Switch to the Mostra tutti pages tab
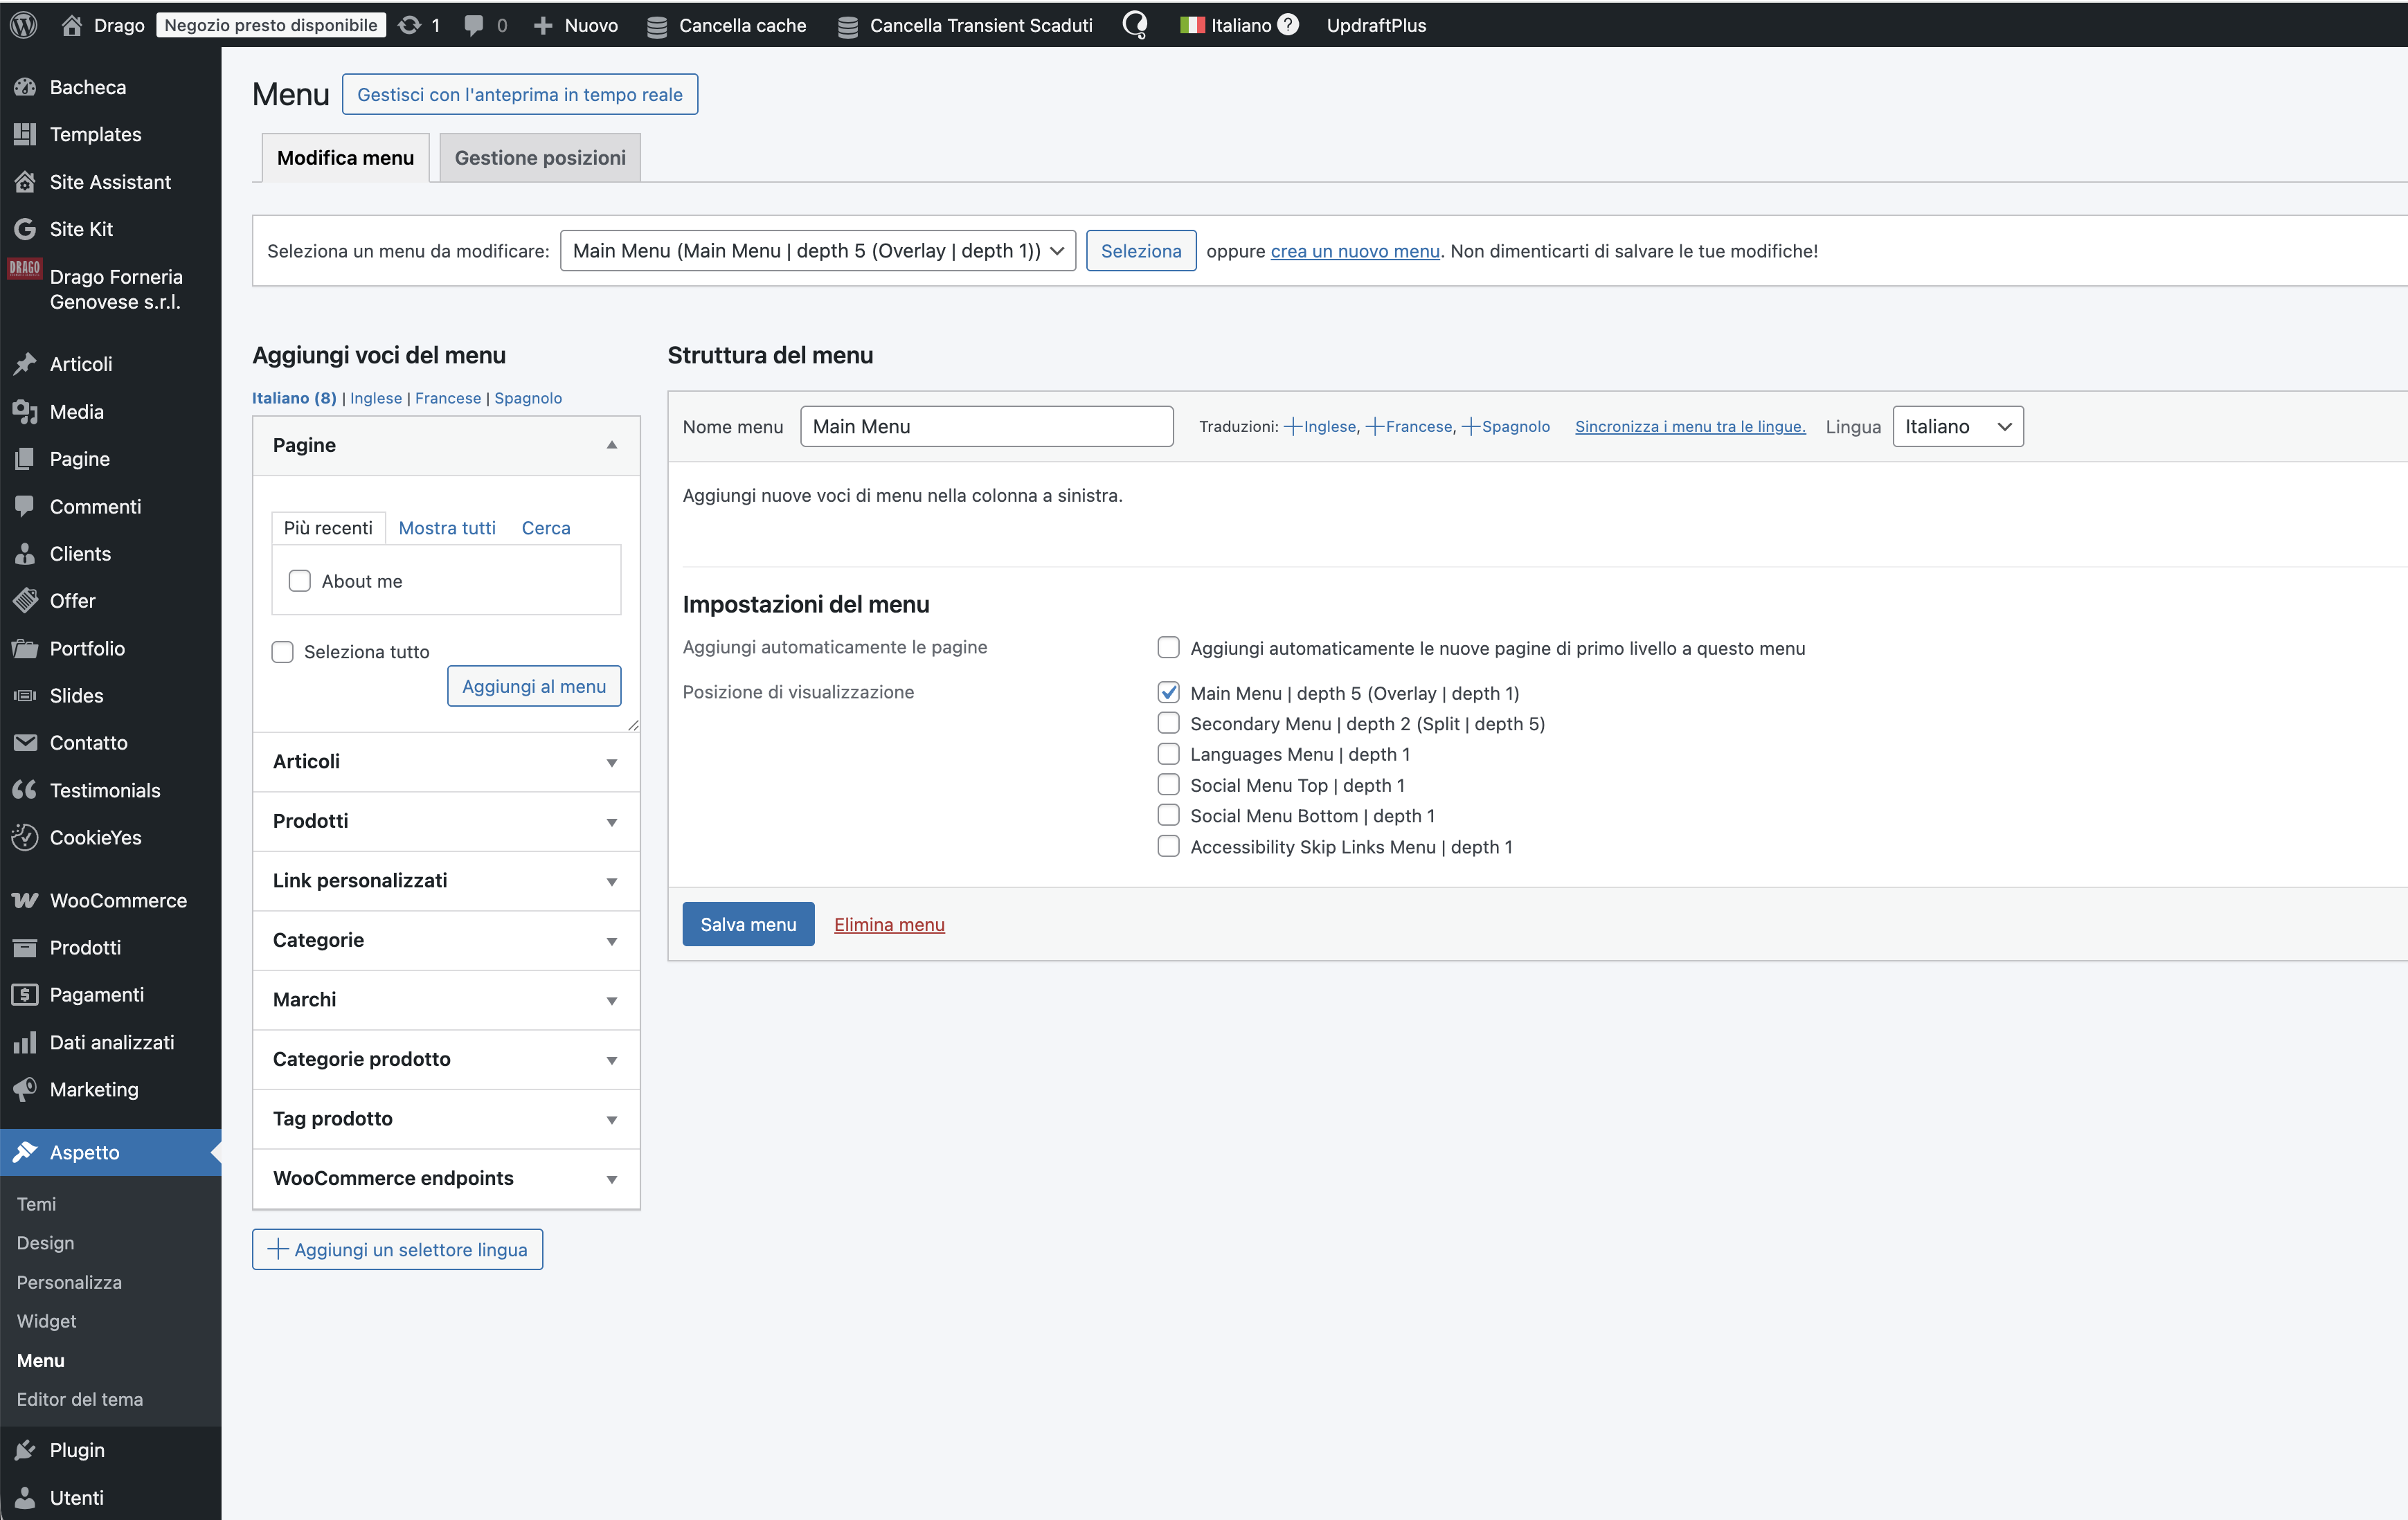The width and height of the screenshot is (2408, 1520). [x=446, y=528]
